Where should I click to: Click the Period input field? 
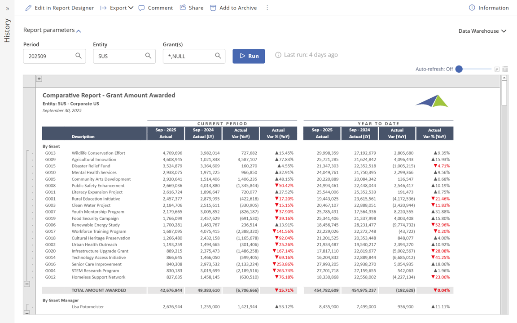[x=54, y=56]
